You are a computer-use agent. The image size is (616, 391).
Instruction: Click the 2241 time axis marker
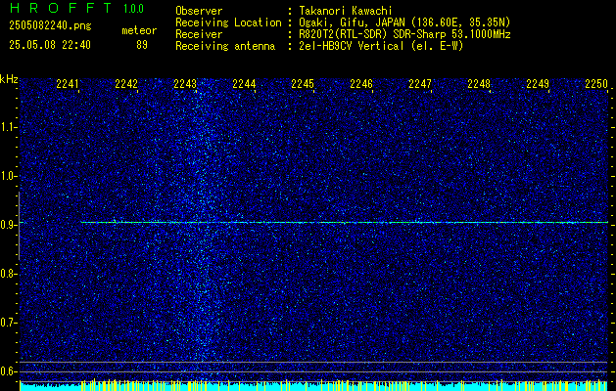point(68,84)
